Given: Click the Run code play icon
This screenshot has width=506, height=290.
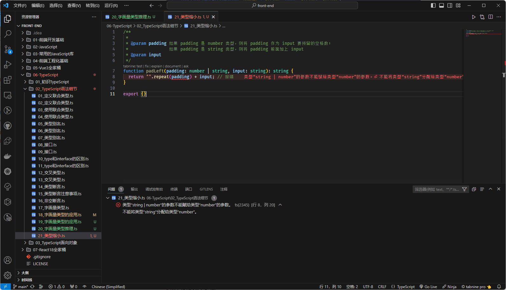Looking at the screenshot, I should (x=474, y=17).
